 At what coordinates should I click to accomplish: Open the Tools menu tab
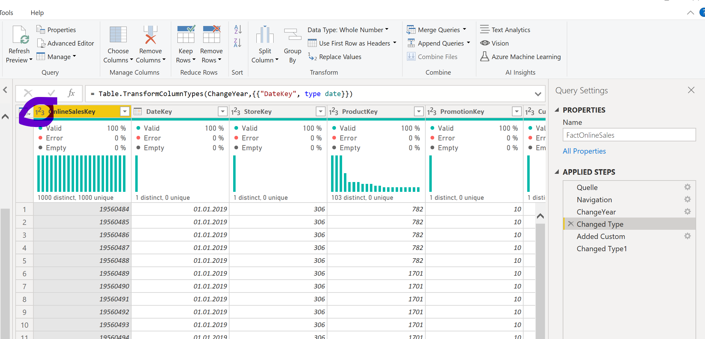point(6,13)
